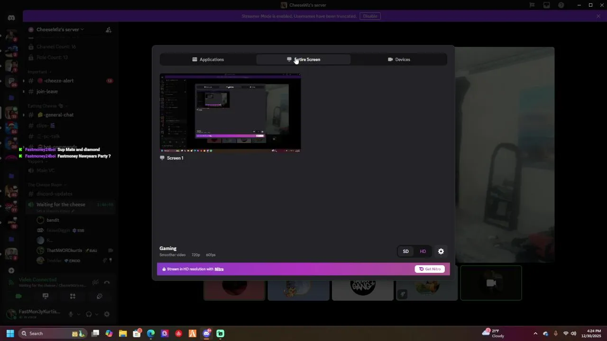Show hidden system tray icons
This screenshot has width=607, height=341.
point(535,333)
